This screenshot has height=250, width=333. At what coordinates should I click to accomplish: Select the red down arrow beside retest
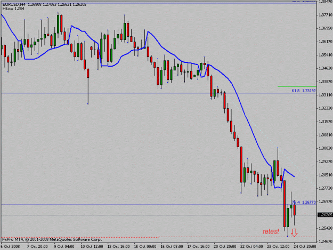pos(294,232)
